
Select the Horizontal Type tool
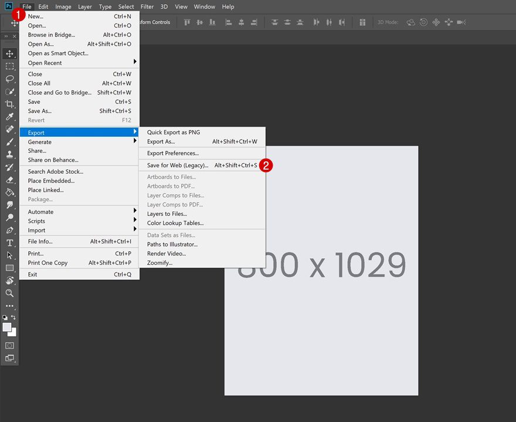[x=9, y=243]
